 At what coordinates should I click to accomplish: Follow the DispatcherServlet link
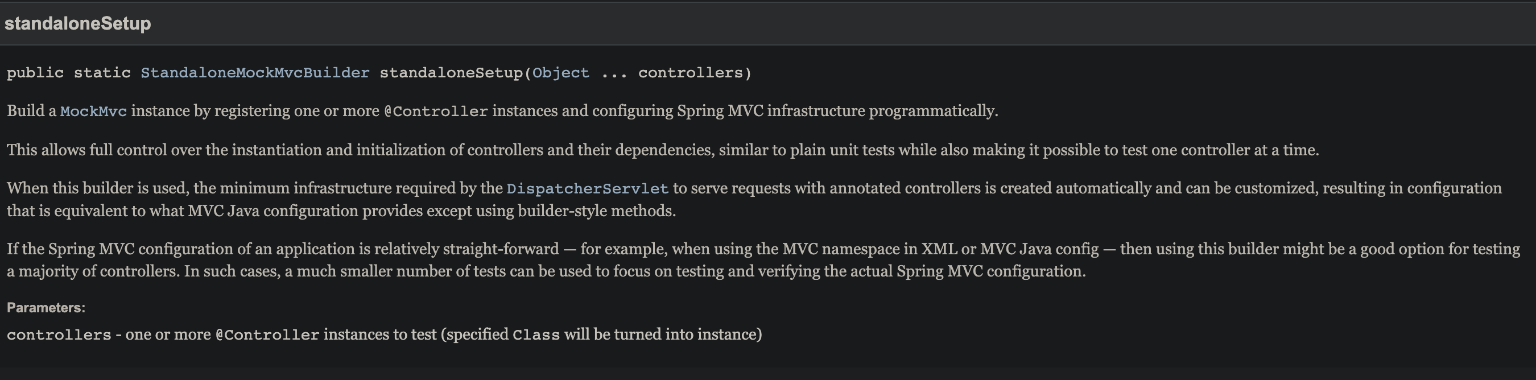pyautogui.click(x=587, y=188)
